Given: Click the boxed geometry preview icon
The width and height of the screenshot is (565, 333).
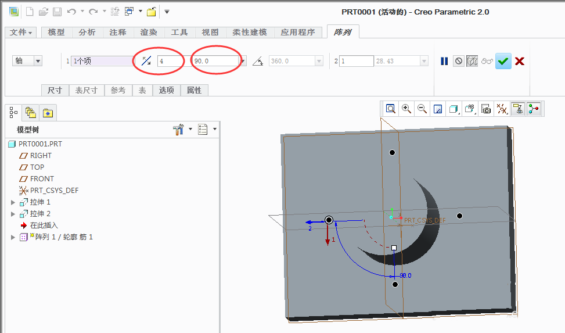Looking at the screenshot, I should 472,61.
